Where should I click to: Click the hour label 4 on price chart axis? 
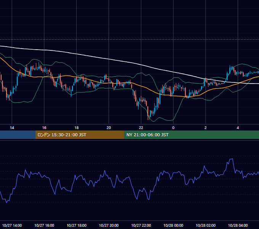click(238, 128)
